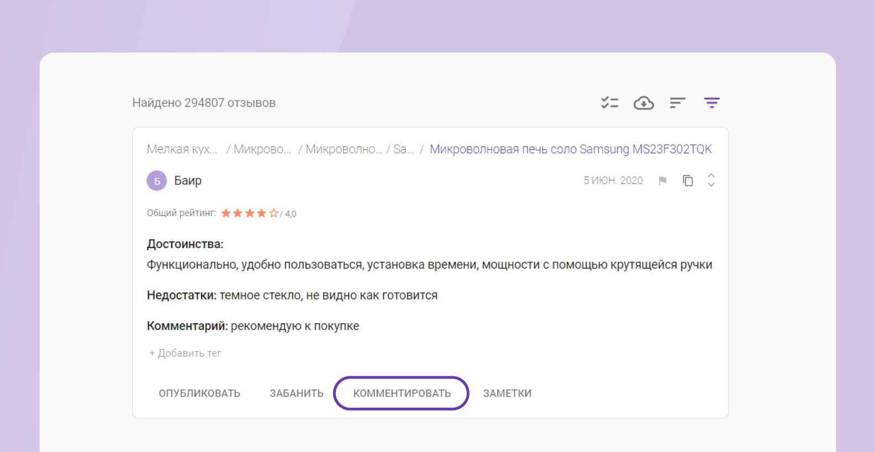Click the star rating of 4,0

click(250, 213)
